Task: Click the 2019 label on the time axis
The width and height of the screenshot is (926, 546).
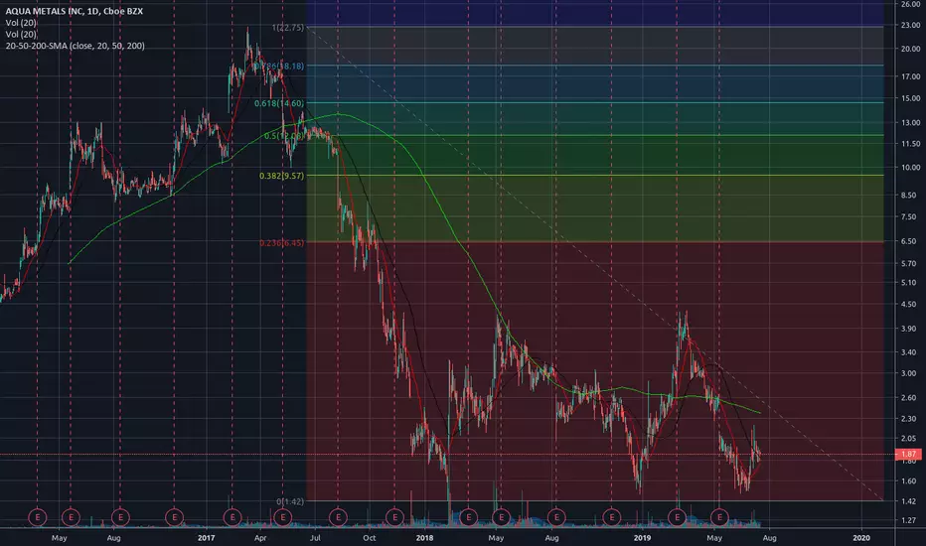Action: (642, 538)
